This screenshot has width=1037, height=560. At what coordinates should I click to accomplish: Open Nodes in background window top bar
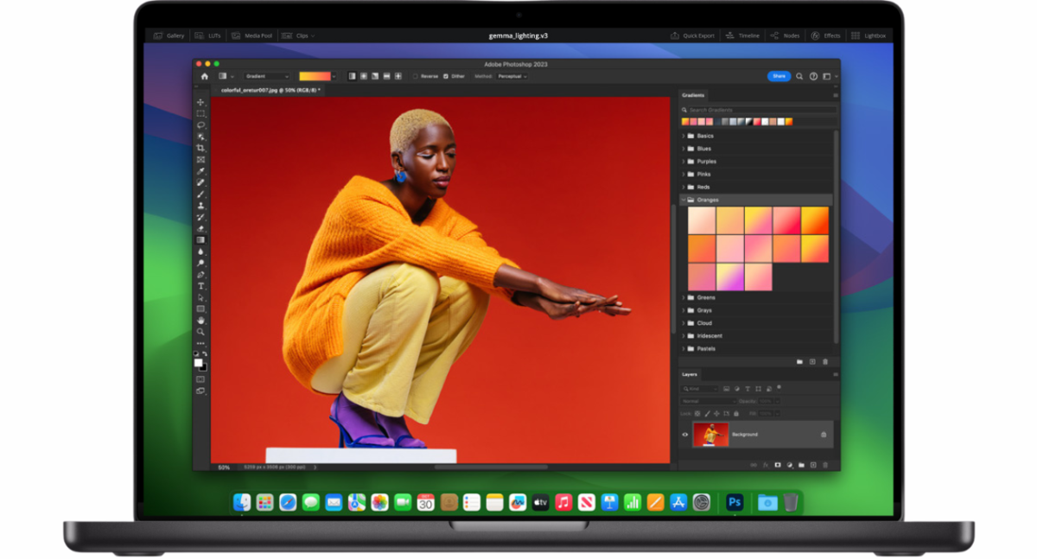click(785, 35)
